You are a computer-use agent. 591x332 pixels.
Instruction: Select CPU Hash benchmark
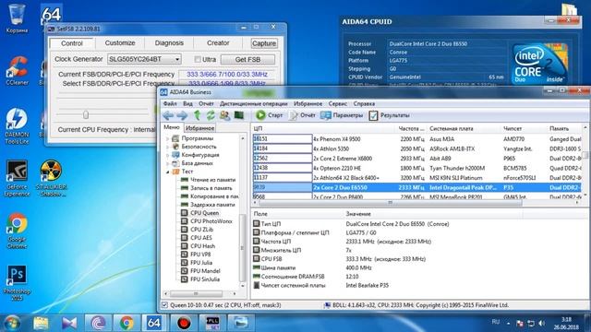199,246
